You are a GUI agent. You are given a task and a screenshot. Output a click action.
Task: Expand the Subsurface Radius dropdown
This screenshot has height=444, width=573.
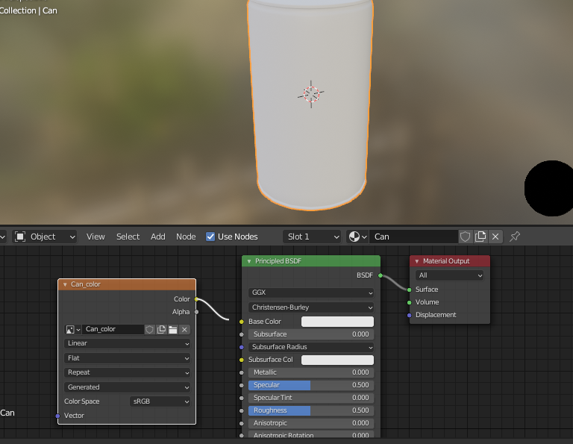[x=311, y=347]
